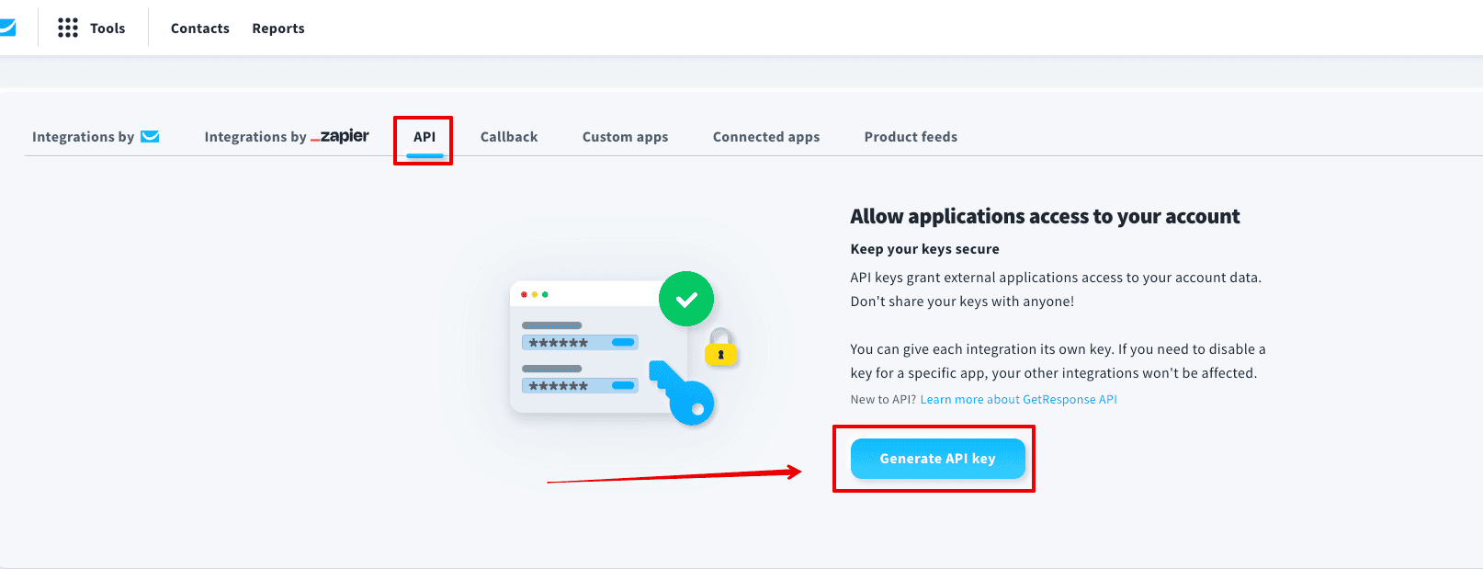Click the first masked key field in illustration

click(580, 343)
